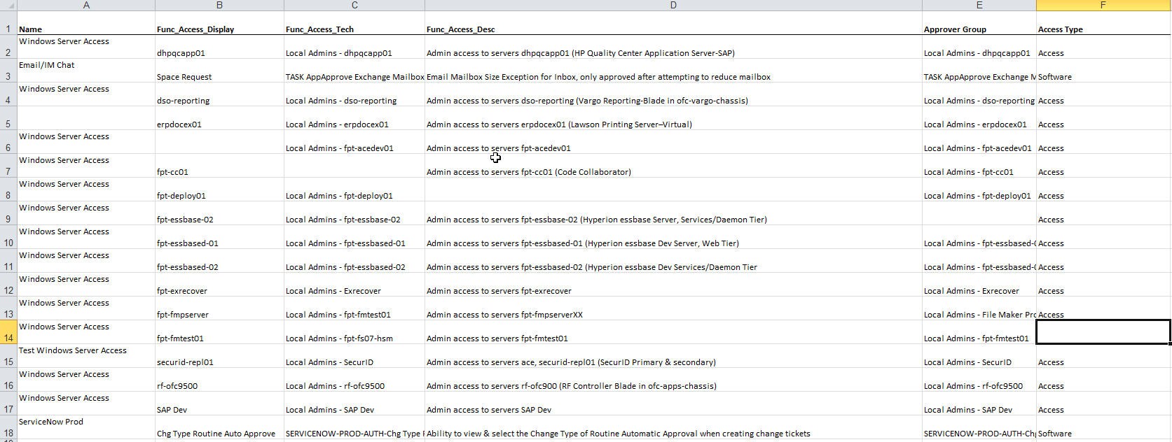Select the fpt-essbased-01 display cell
This screenshot has height=442, width=1172.
point(219,237)
